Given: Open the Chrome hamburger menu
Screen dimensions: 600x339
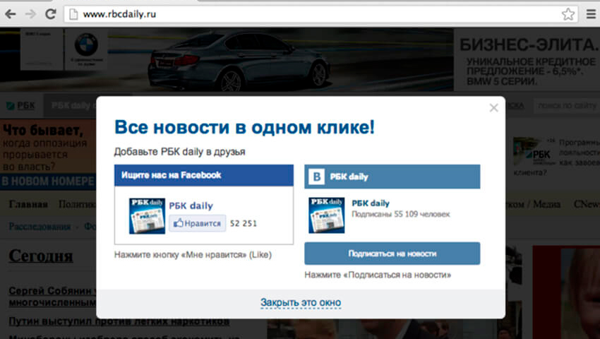Looking at the screenshot, I should click(592, 15).
